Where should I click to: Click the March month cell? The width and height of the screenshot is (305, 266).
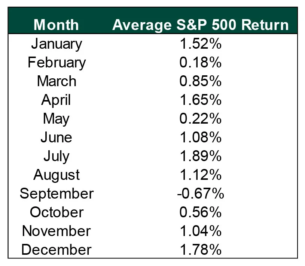[57, 81]
